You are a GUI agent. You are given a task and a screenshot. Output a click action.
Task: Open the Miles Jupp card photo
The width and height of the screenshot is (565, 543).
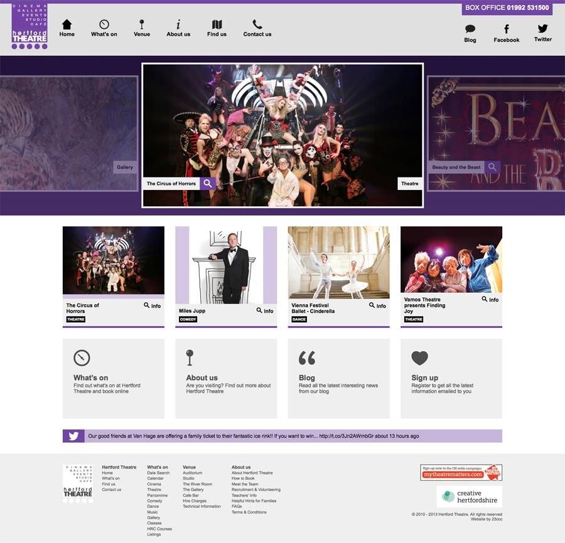click(x=226, y=265)
